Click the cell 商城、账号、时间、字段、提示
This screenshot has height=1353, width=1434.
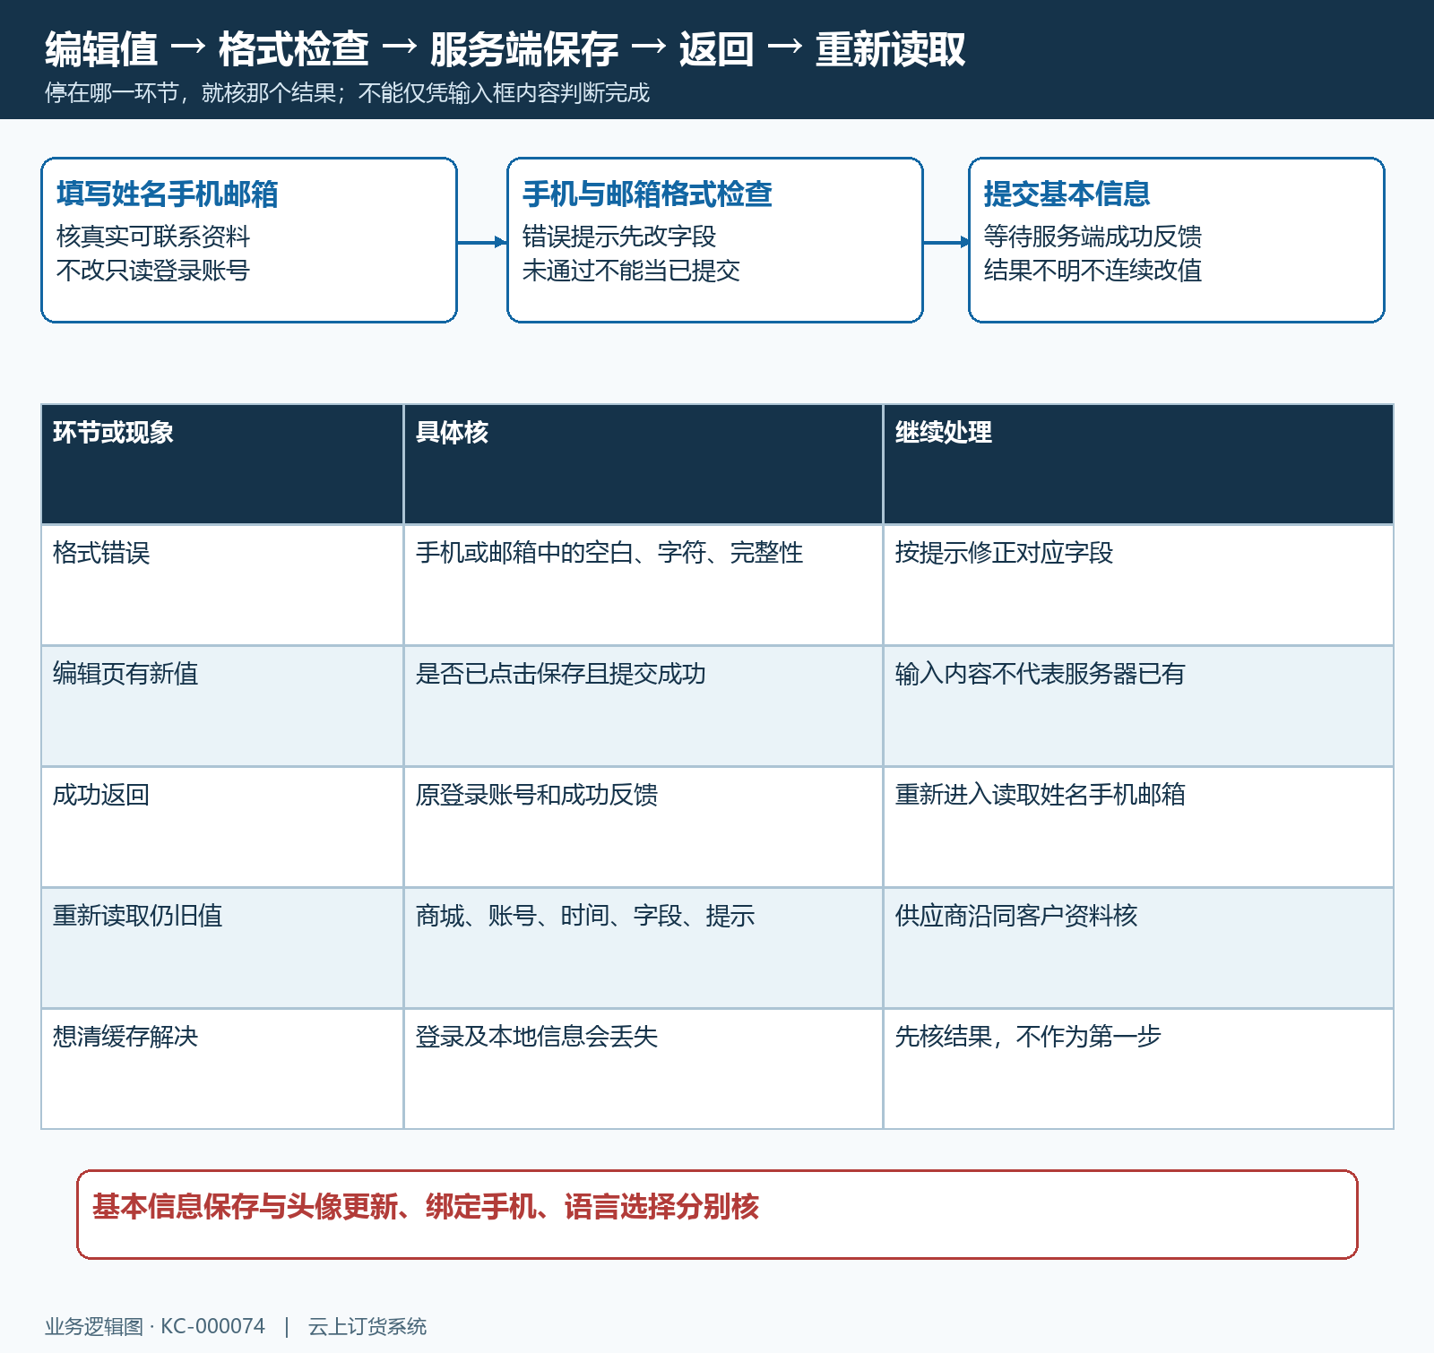(x=644, y=948)
